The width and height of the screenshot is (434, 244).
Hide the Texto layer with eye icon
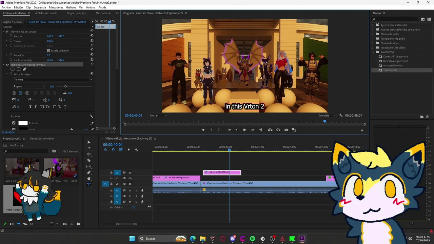pos(7,65)
